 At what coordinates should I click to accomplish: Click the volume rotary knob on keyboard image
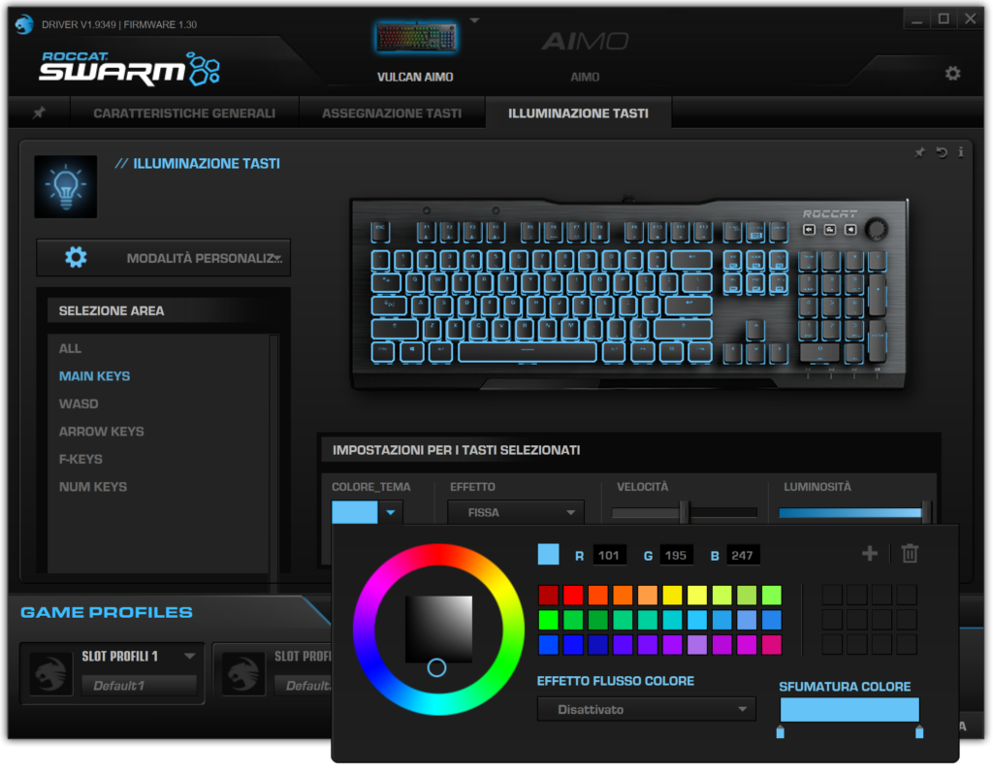coord(877,229)
